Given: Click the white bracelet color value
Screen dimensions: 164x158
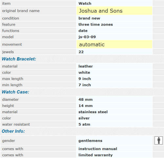Looking at the screenshot, I should [x=84, y=72].
